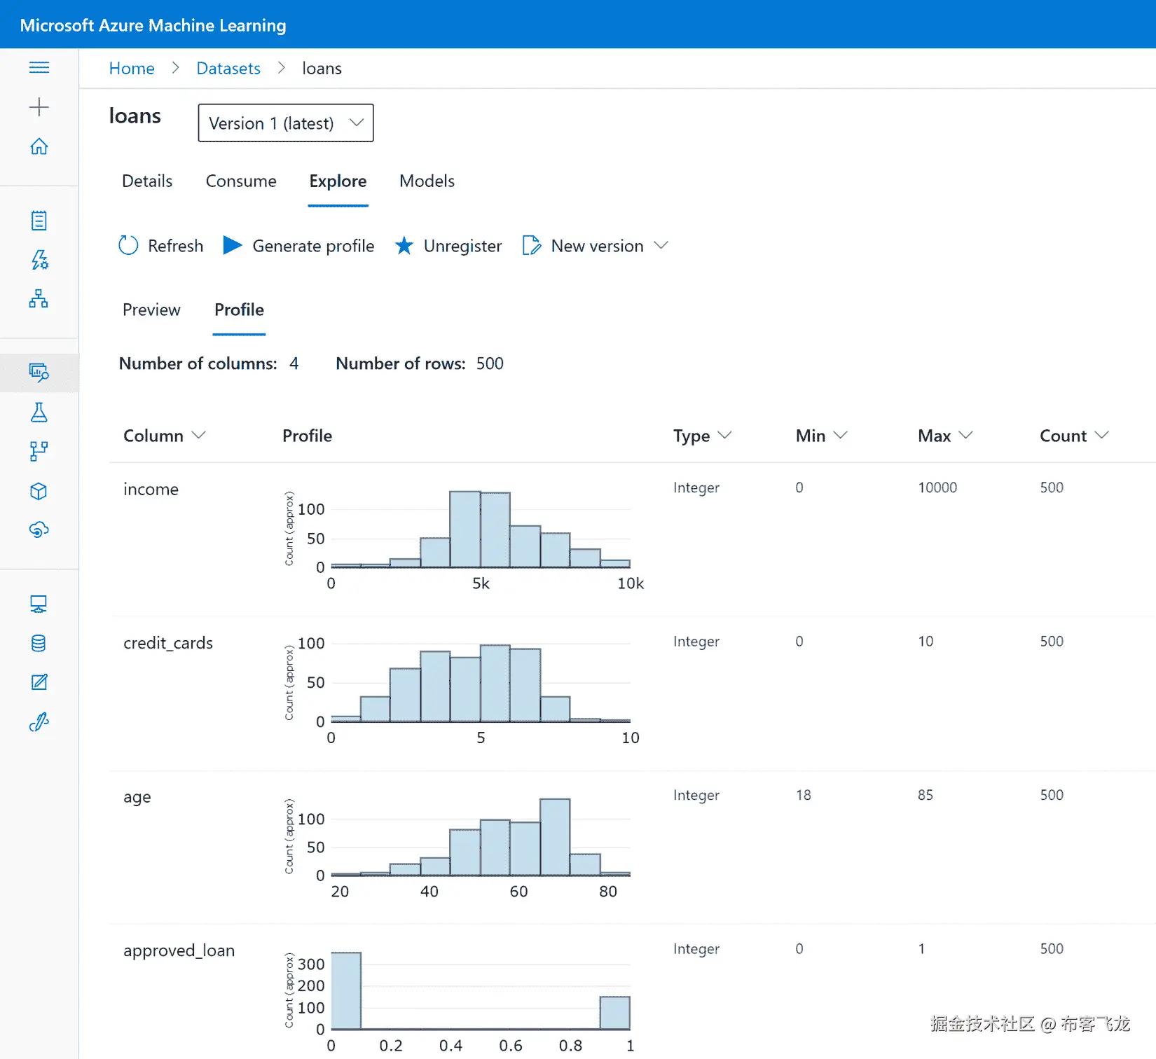Screen dimensions: 1156x1059
Task: Click the income Max value 10000
Action: 937,487
